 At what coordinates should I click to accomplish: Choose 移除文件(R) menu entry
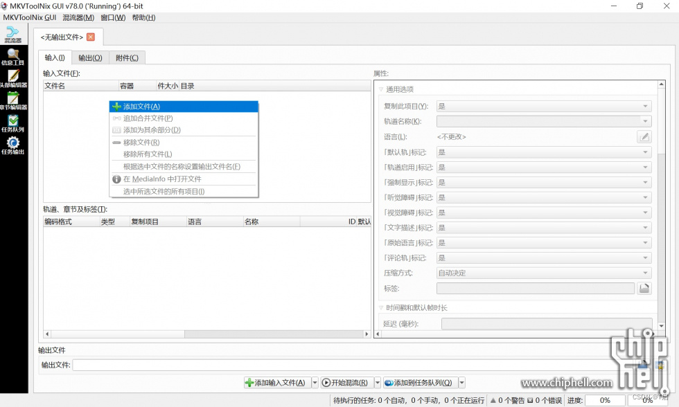click(184, 143)
